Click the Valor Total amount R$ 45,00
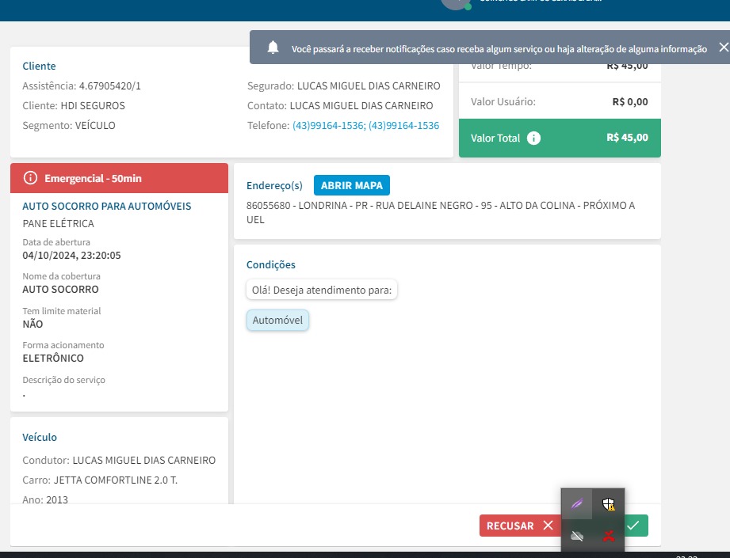This screenshot has width=730, height=558. pos(627,138)
